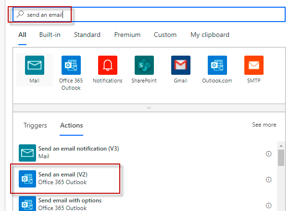Open the Premium tab
Image resolution: width=290 pixels, height=211 pixels.
pos(127,35)
